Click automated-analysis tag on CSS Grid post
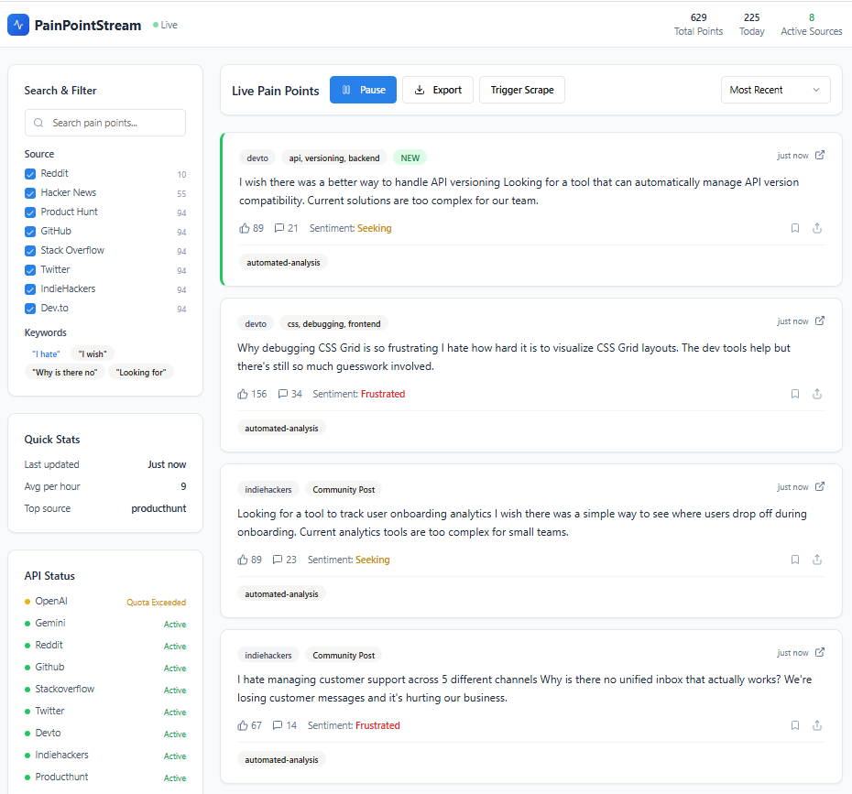This screenshot has width=852, height=794. (281, 428)
